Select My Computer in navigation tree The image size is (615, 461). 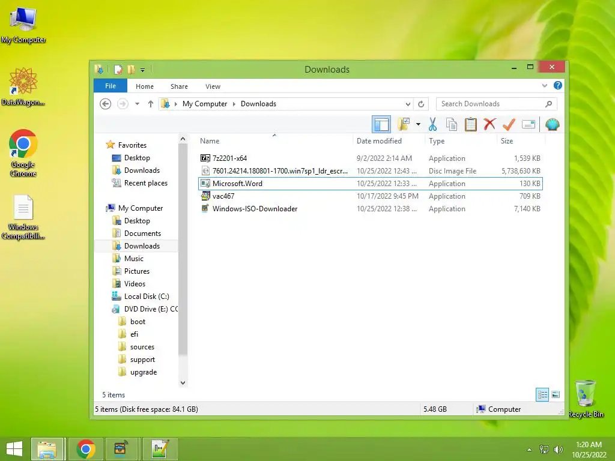point(141,208)
